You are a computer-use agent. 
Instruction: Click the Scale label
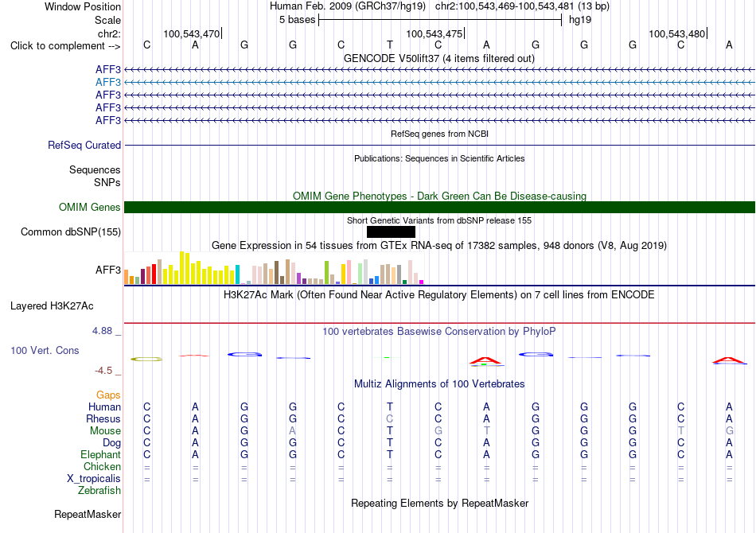[108, 20]
